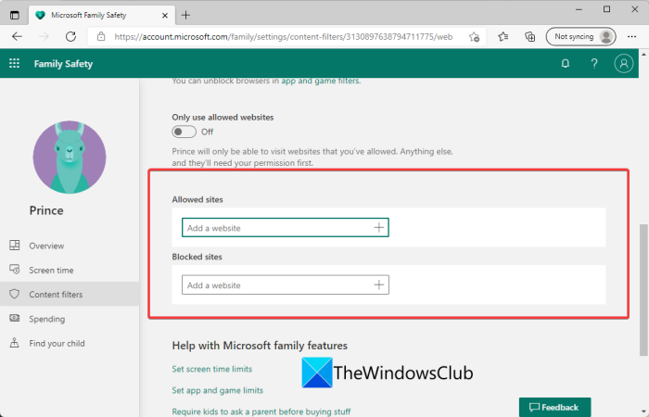The height and width of the screenshot is (417, 649).
Task: Click the Find your child icon
Action: click(x=15, y=343)
